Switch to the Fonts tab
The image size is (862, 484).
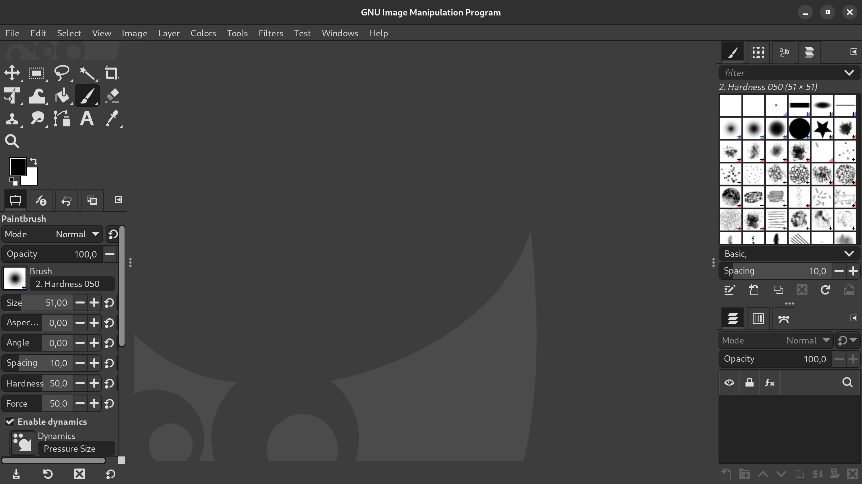tap(784, 52)
